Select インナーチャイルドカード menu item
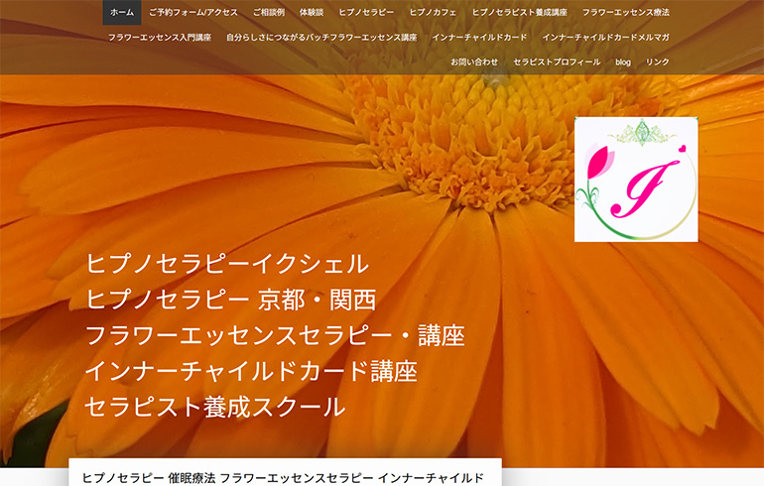Image resolution: width=764 pixels, height=486 pixels. [479, 37]
